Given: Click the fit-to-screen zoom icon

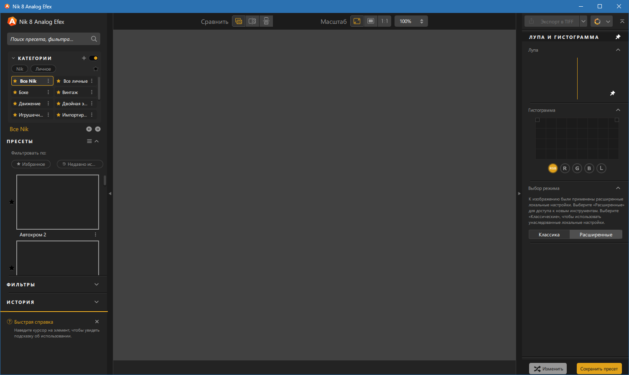Looking at the screenshot, I should (357, 21).
